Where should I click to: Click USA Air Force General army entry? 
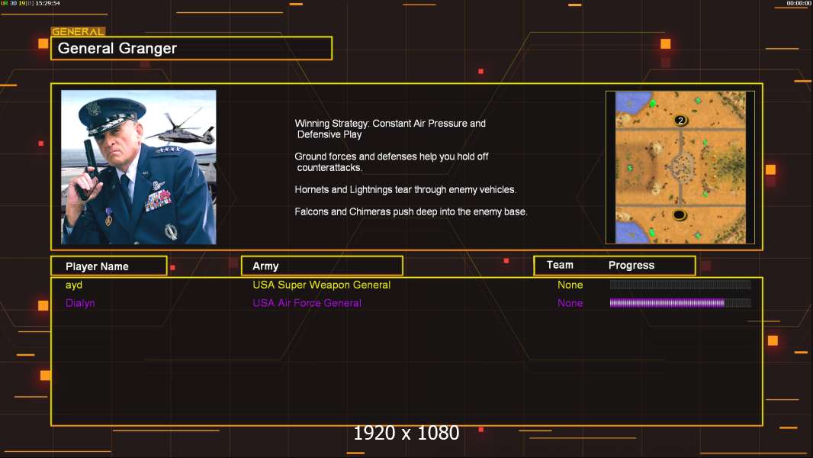(307, 303)
